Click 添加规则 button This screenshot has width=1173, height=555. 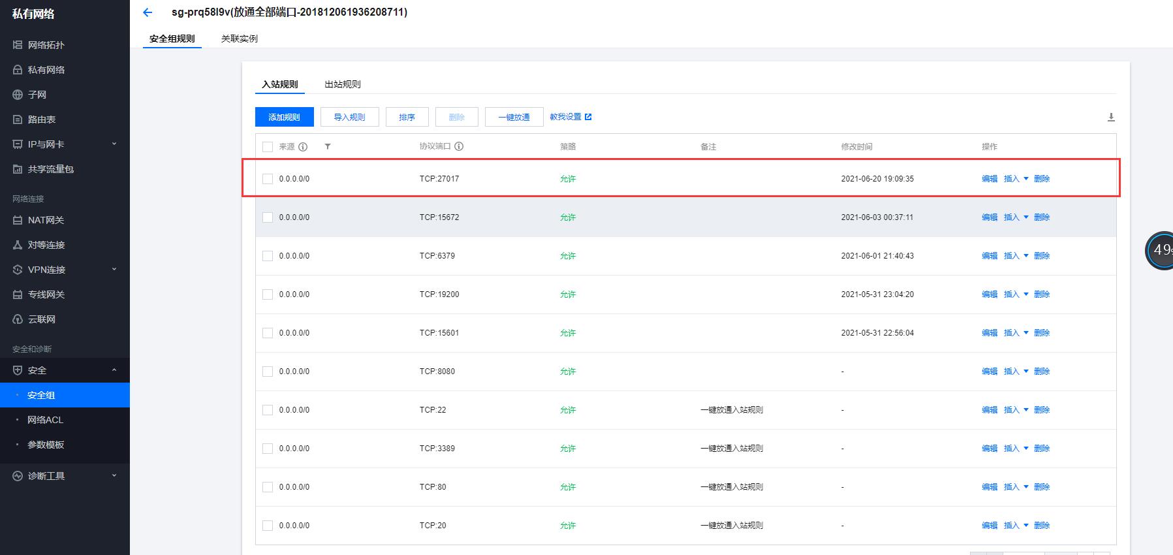(x=284, y=117)
